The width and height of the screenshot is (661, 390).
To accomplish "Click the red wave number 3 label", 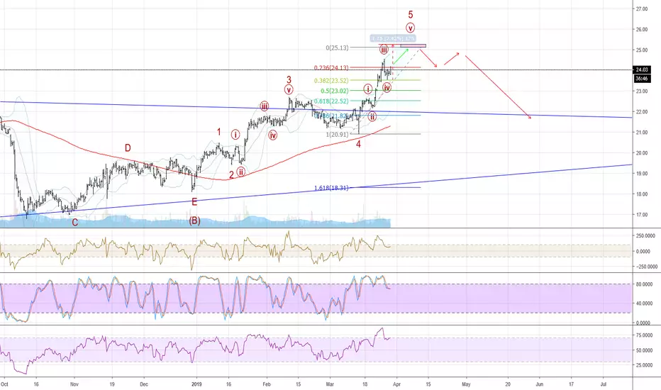I will (x=289, y=79).
